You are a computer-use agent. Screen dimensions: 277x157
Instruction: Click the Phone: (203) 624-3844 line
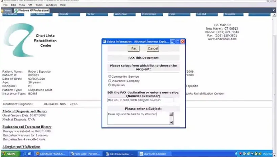pyautogui.click(x=222, y=32)
